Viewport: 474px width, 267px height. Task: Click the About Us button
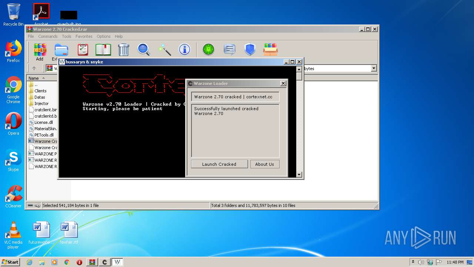click(264, 164)
